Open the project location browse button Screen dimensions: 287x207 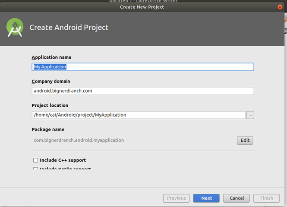coord(250,115)
